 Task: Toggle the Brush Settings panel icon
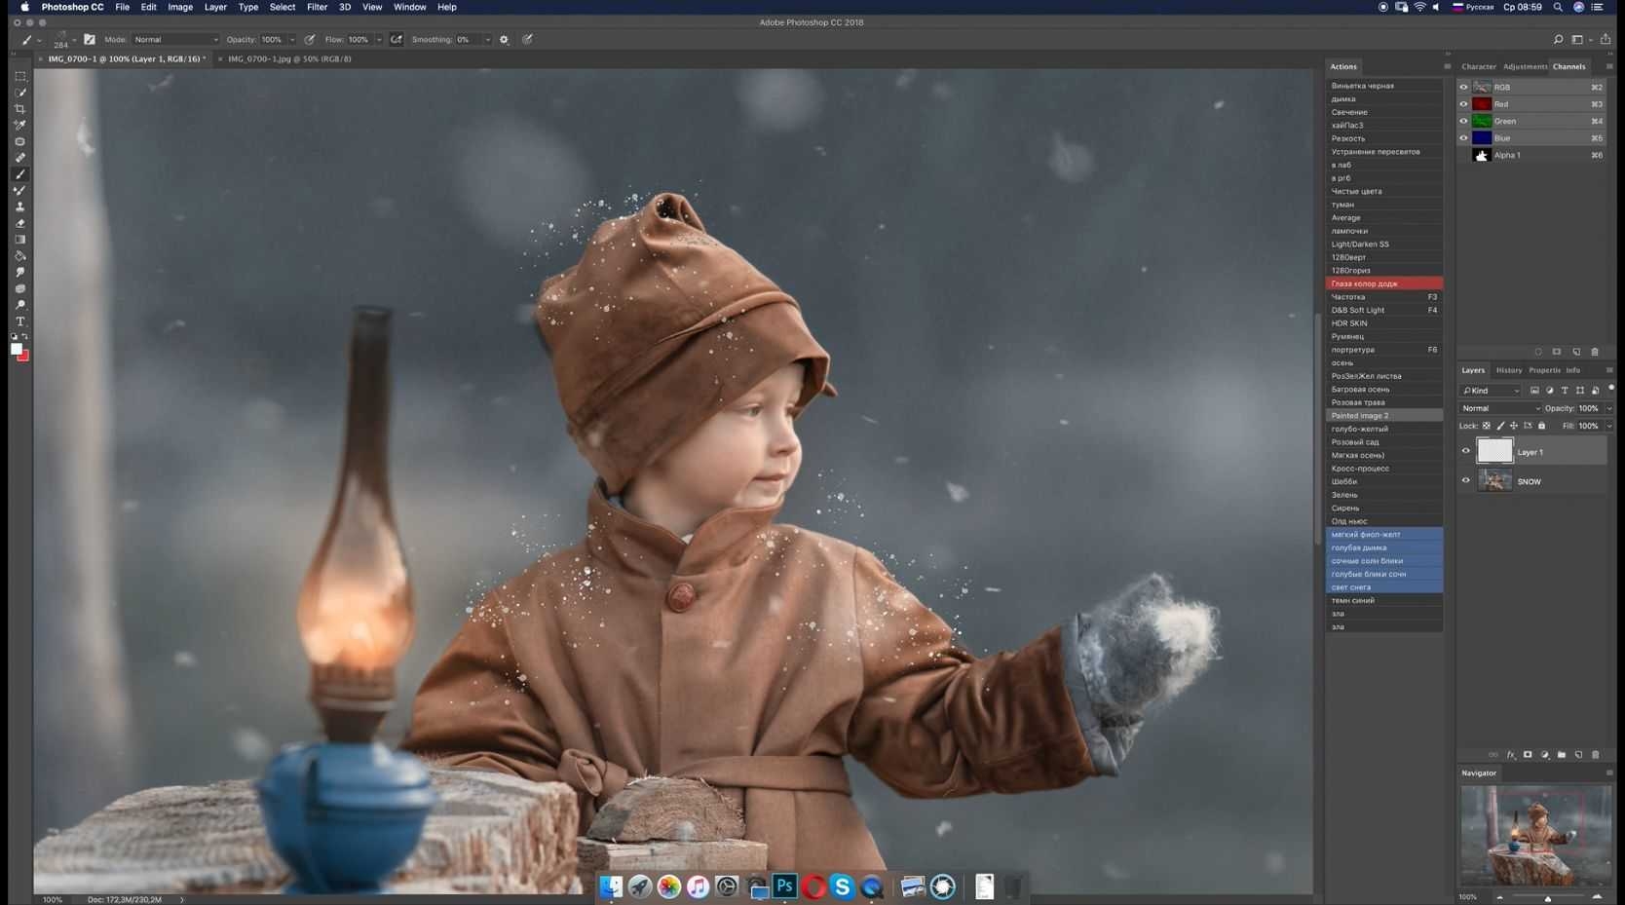click(x=90, y=40)
